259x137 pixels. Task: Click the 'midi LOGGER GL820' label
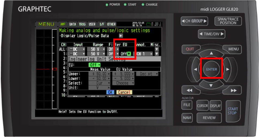[x=219, y=9]
